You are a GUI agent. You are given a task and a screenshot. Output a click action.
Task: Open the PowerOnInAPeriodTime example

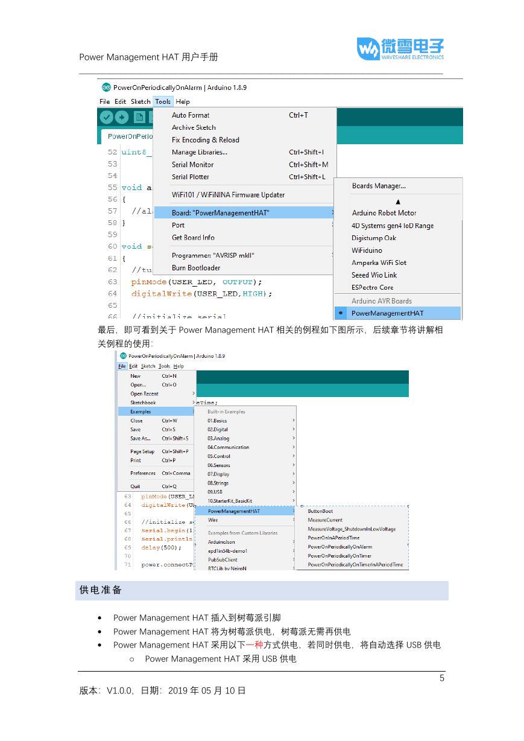(x=352, y=538)
